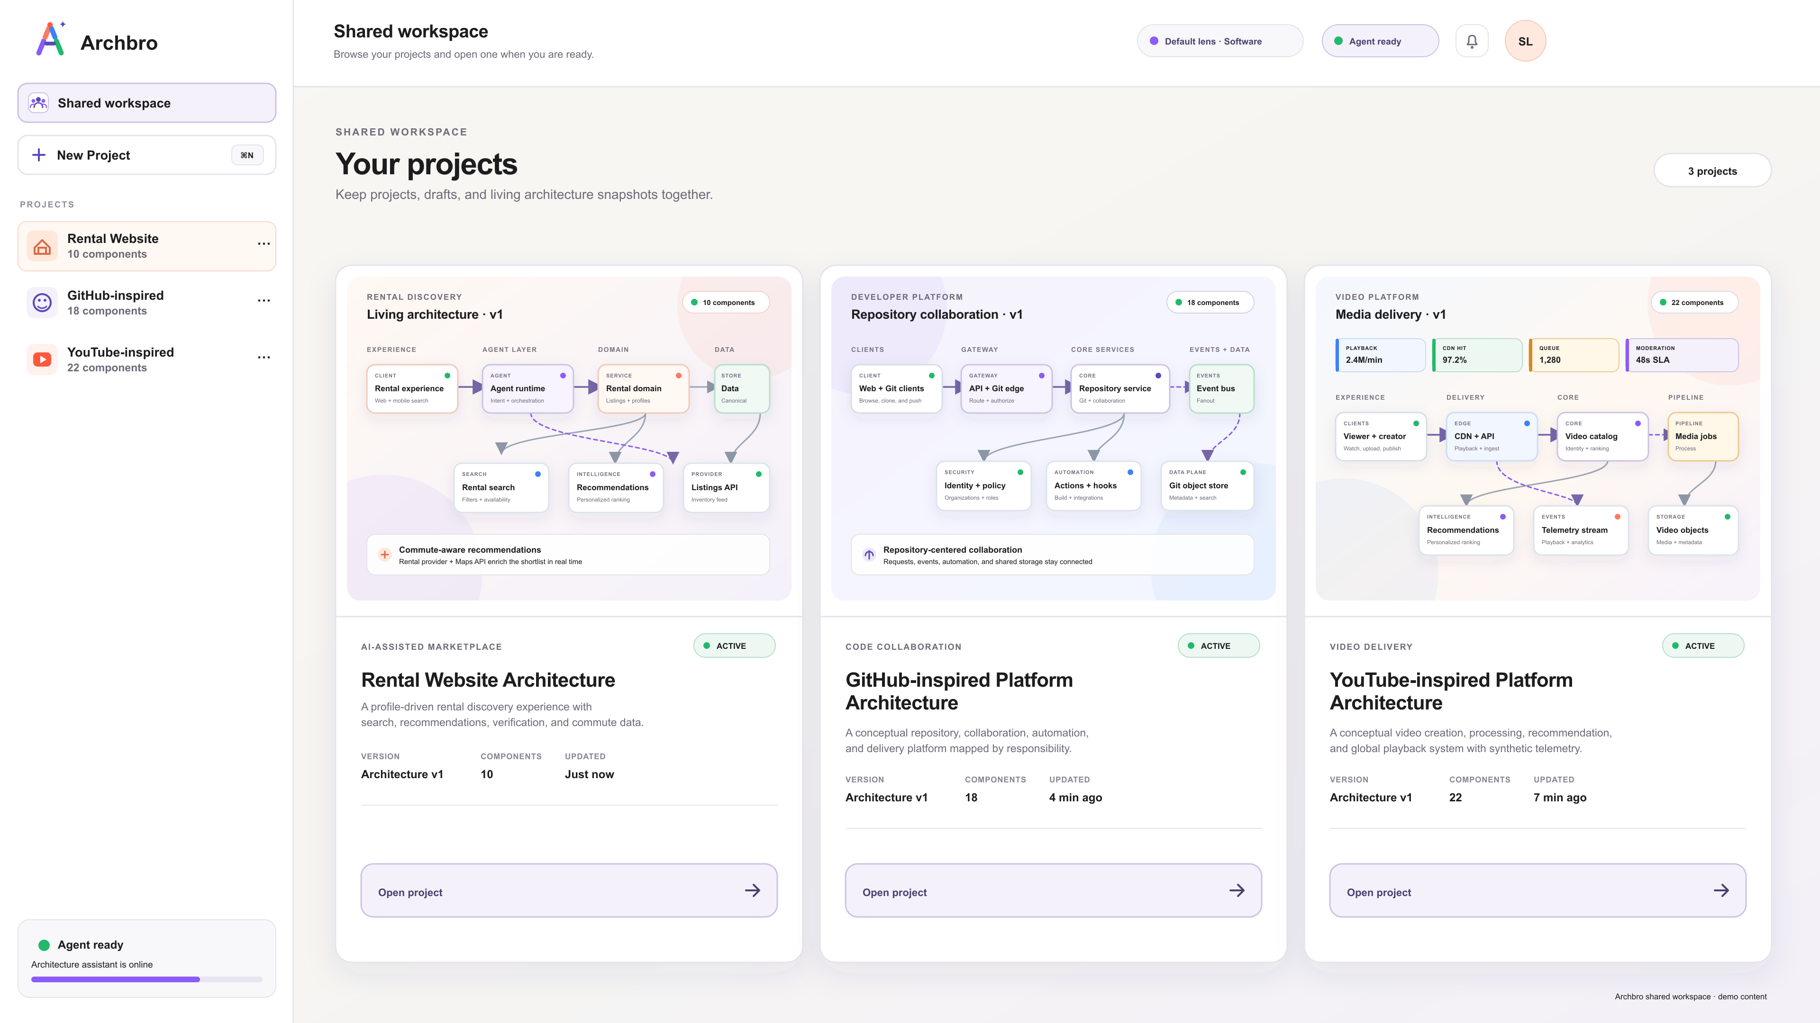Open the GitHub-inspired more options menu

pyautogui.click(x=264, y=301)
